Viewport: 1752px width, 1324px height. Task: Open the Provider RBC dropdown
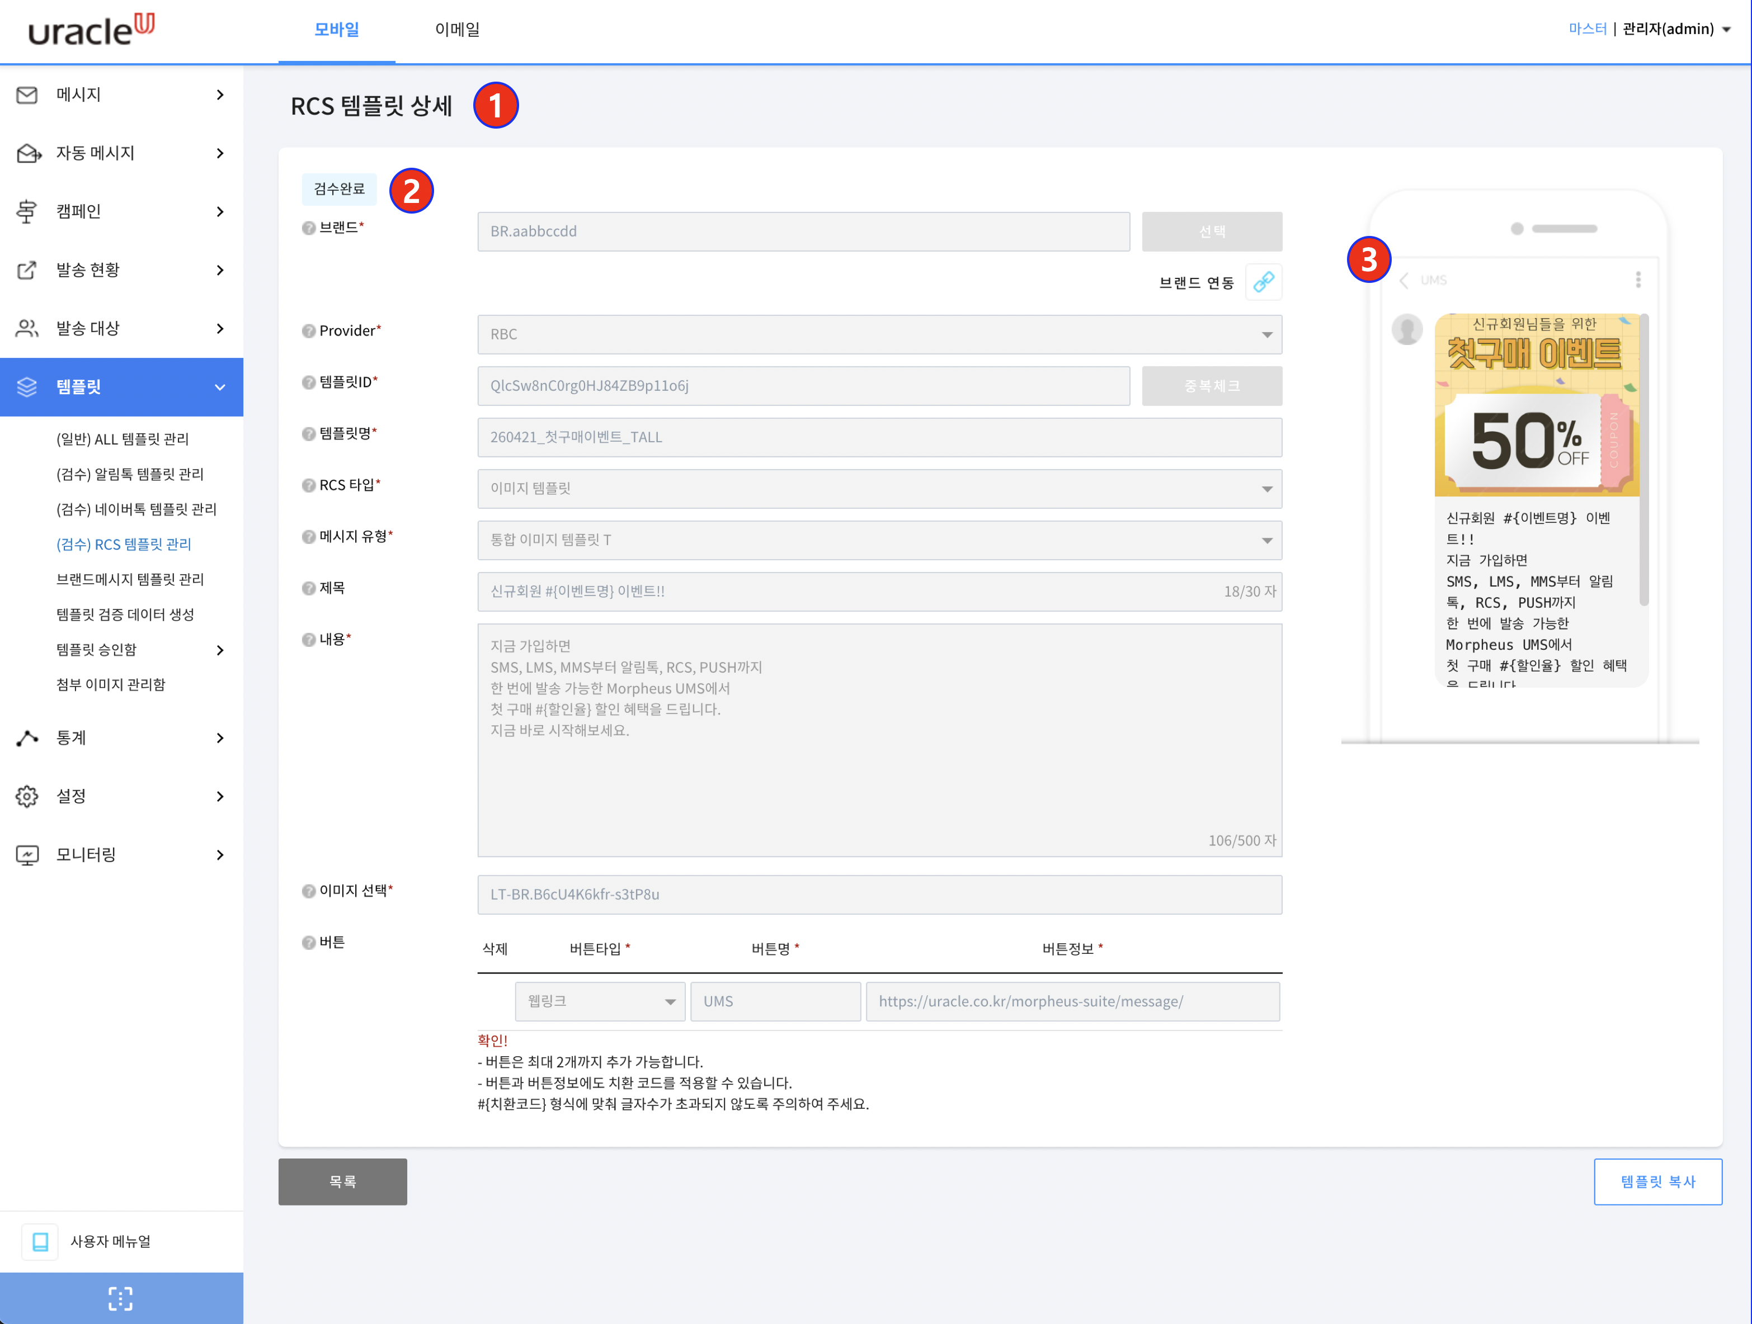879,335
